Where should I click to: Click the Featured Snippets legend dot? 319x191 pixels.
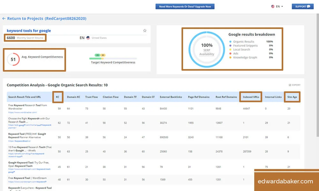click(x=230, y=46)
